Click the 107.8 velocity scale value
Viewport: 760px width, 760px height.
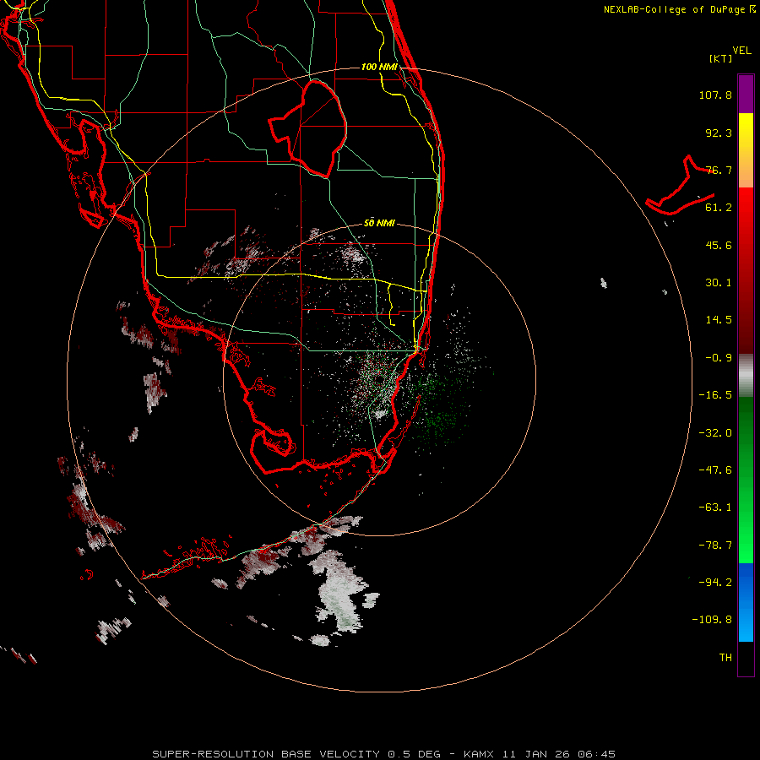[715, 95]
